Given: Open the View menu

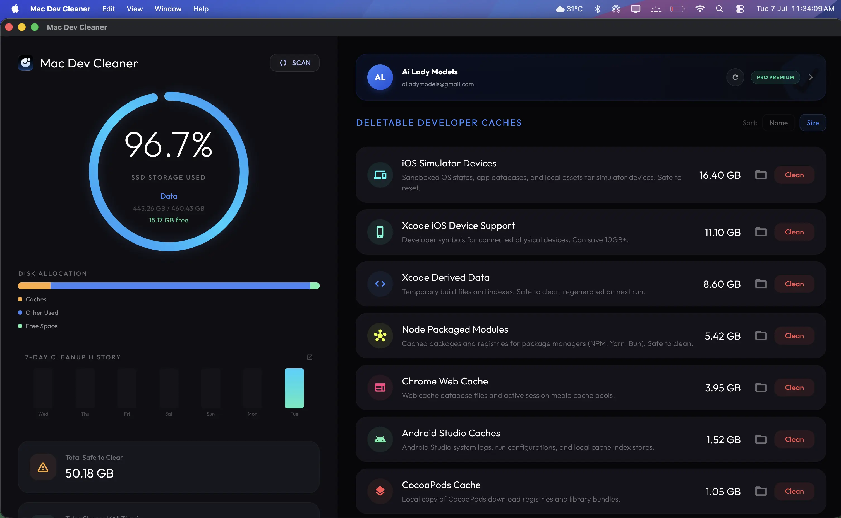Looking at the screenshot, I should [135, 9].
